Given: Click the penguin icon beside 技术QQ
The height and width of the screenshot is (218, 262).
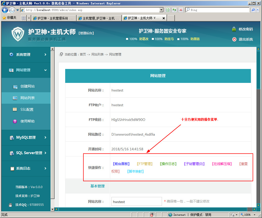Looking at the screenshot, I should [10, 205].
